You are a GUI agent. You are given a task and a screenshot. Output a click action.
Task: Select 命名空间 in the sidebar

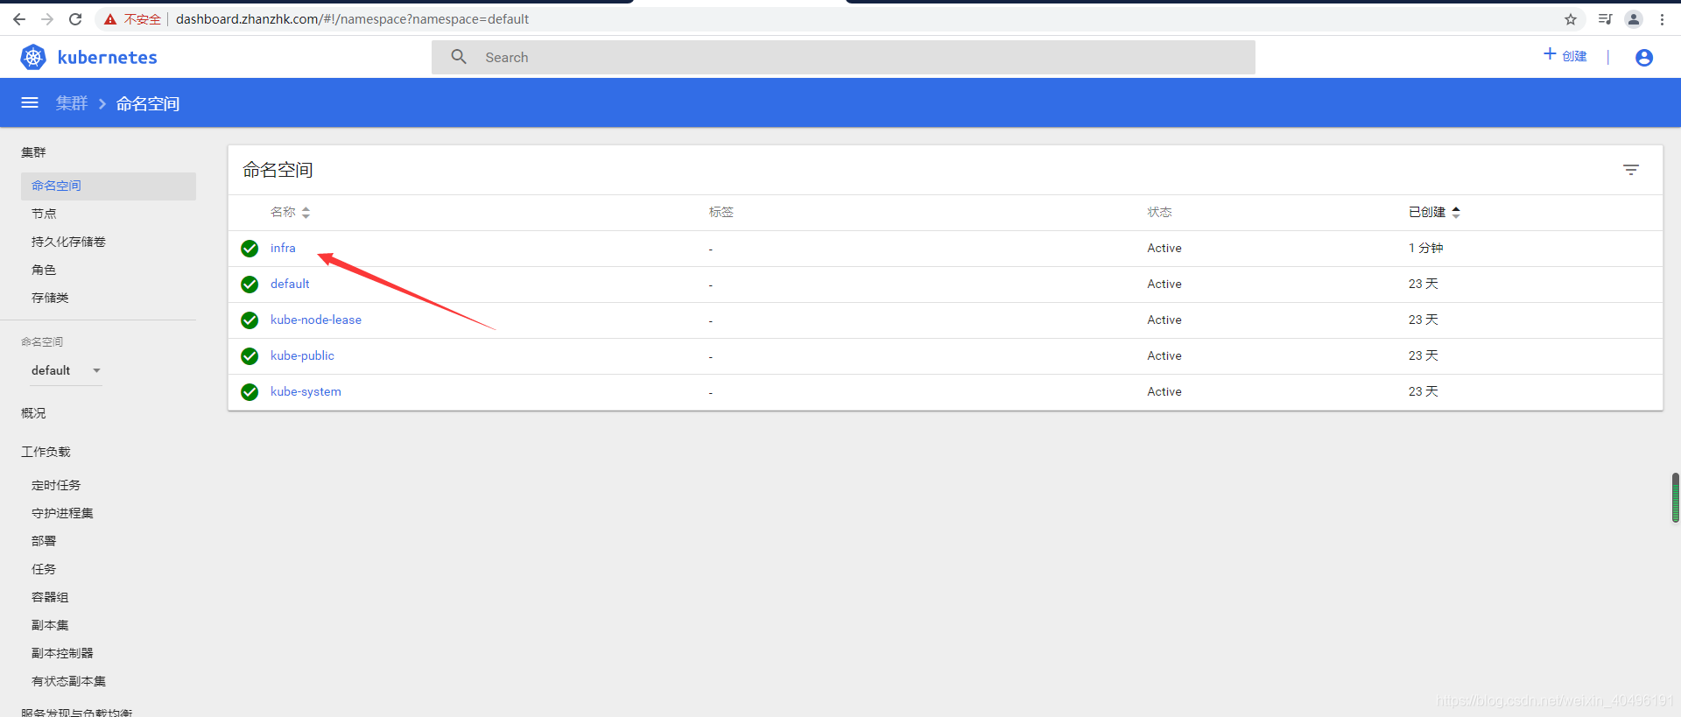[109, 186]
